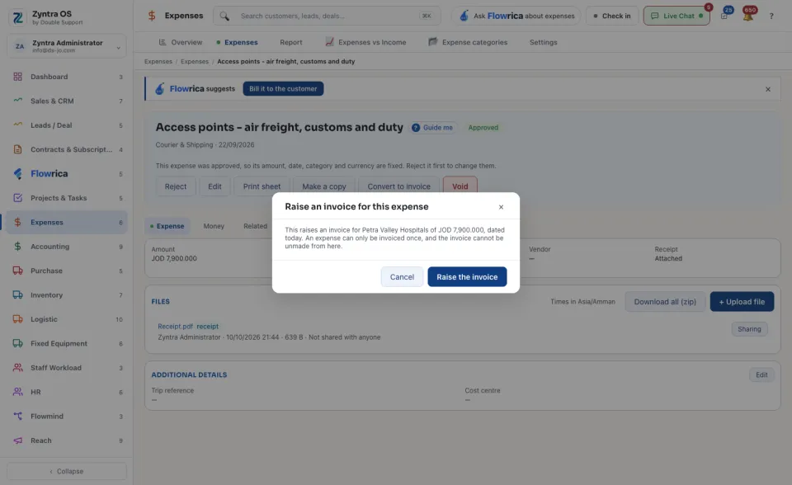This screenshot has width=792, height=485.
Task: Click the Zyntra OS logo icon
Action: tap(17, 17)
